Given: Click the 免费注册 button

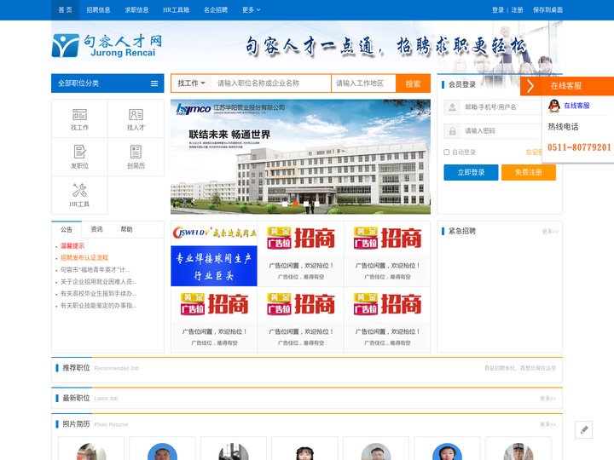Looking at the screenshot, I should click(x=528, y=172).
